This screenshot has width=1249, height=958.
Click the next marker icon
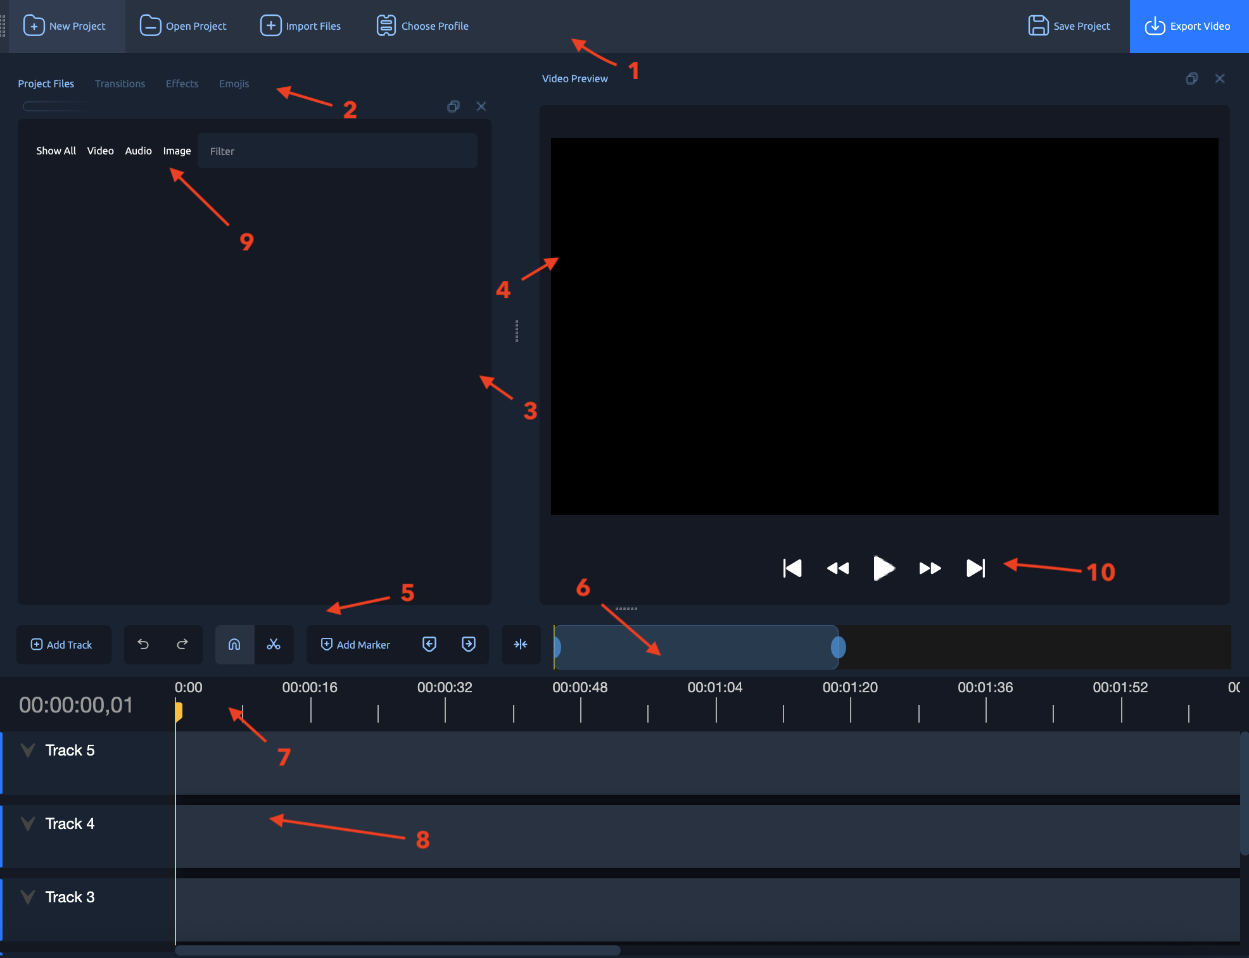click(x=469, y=644)
